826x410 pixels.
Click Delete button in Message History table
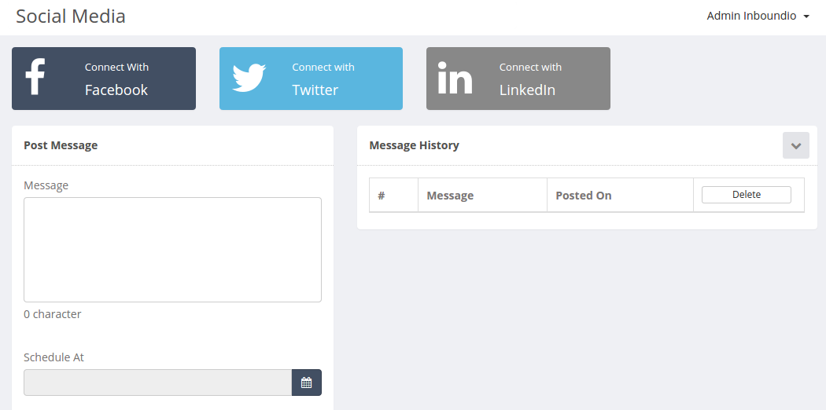747,195
